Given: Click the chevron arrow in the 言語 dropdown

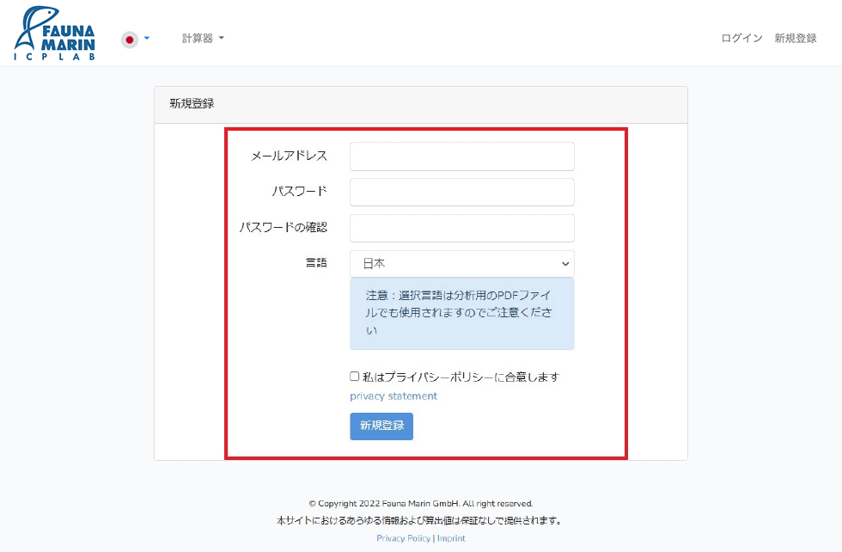Looking at the screenshot, I should [564, 264].
